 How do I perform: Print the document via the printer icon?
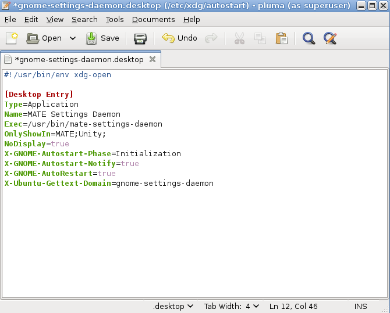[140, 38]
